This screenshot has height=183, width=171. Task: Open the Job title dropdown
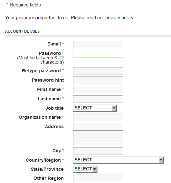95,108
